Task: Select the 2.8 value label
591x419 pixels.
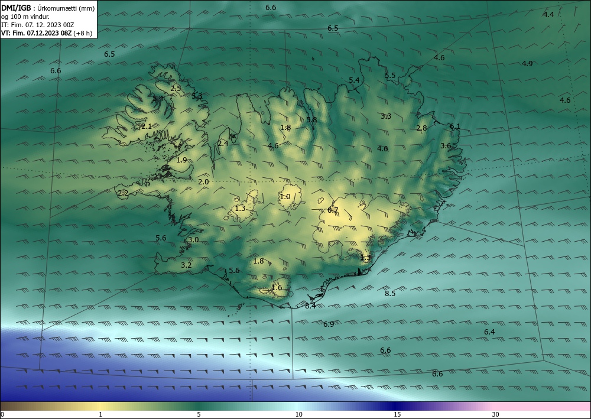Action: point(421,128)
